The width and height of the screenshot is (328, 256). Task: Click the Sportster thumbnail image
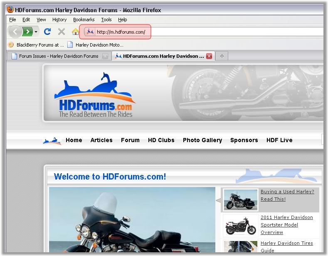coord(241,226)
